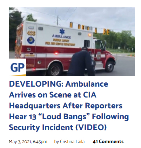Open the 41 Comments link

(108, 142)
